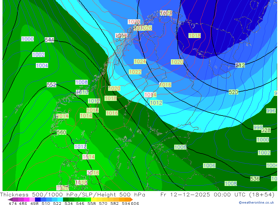Click the blue 1010 isobar label
The width and height of the screenshot is (280, 205).
coord(82,92)
